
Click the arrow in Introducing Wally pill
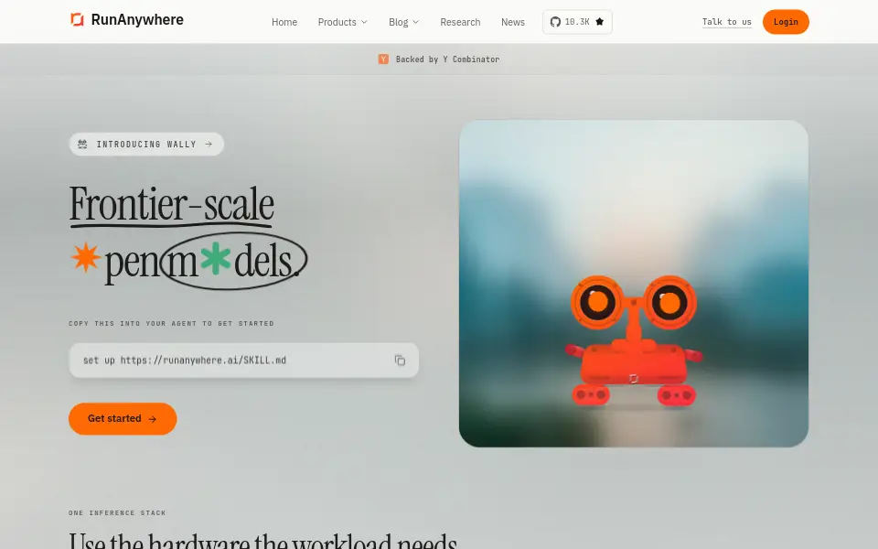click(x=209, y=144)
